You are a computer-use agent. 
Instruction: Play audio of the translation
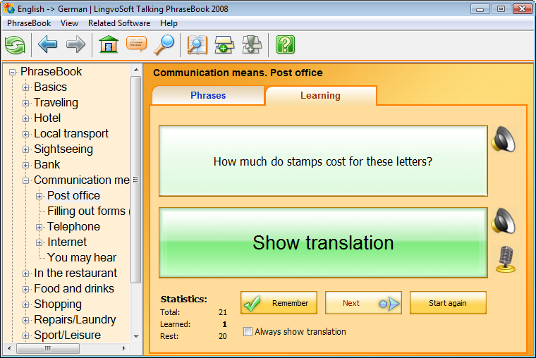(x=504, y=221)
